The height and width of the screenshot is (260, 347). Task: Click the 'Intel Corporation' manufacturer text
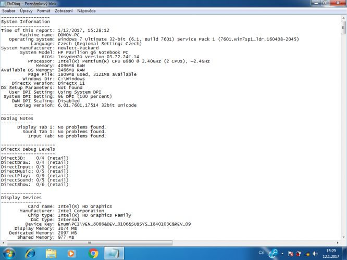81,211
